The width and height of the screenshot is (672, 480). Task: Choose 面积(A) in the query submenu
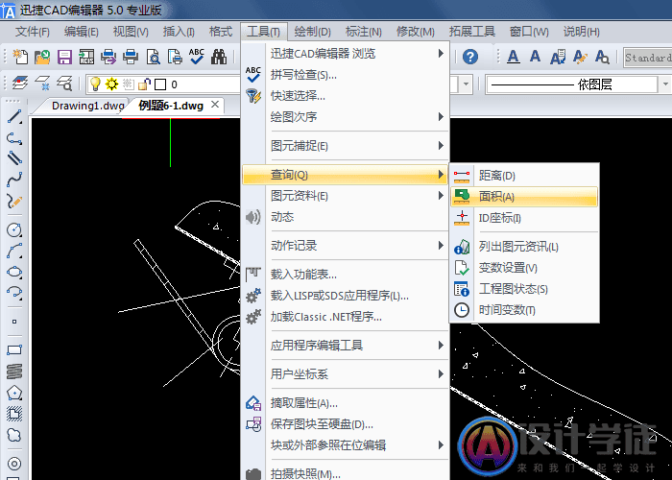[x=524, y=197]
